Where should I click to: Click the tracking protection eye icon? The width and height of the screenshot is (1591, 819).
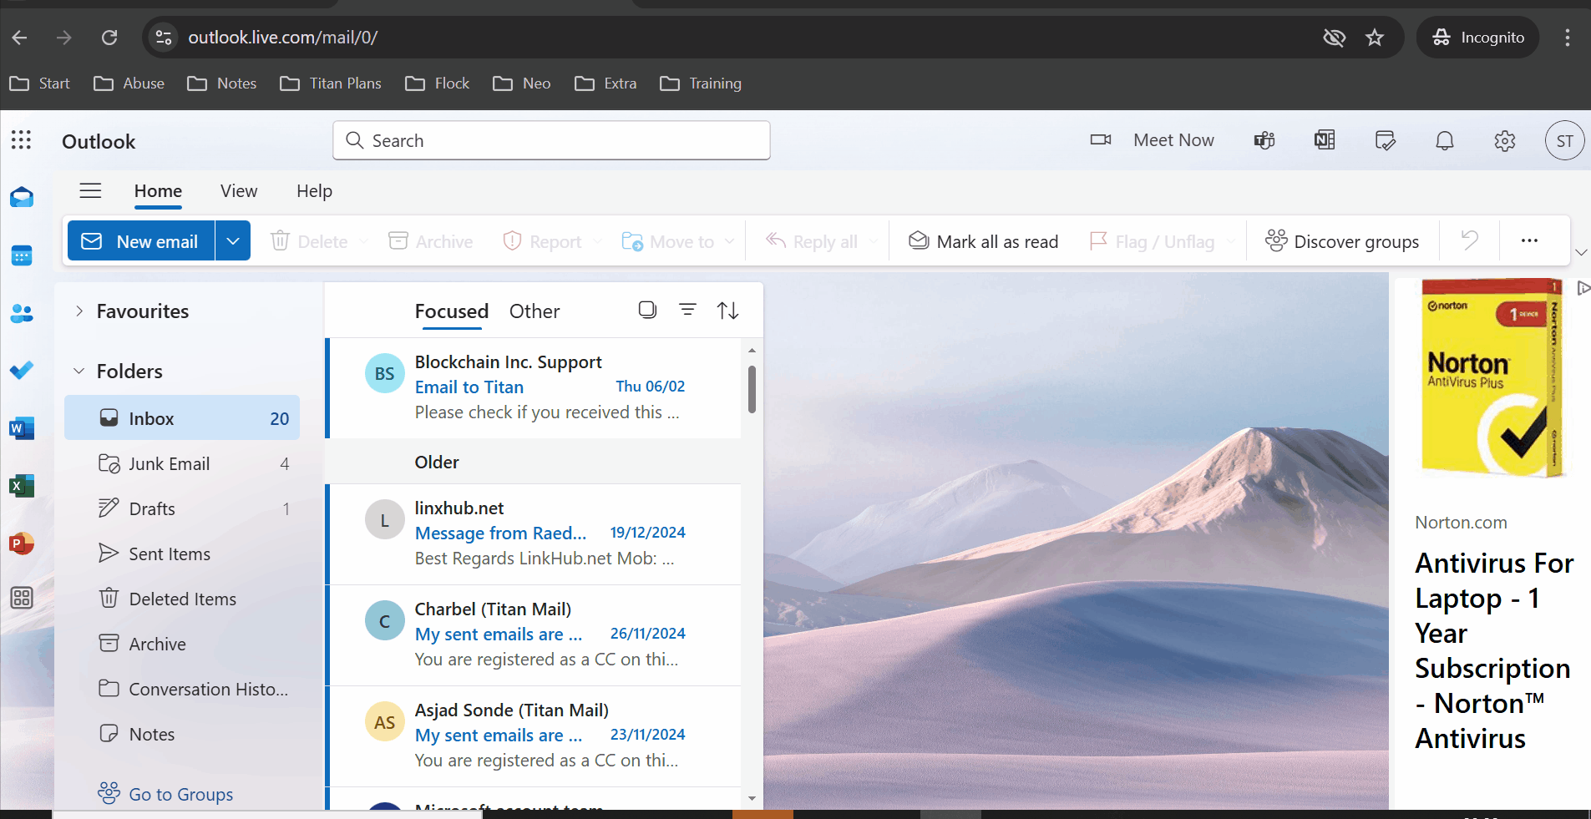coord(1335,38)
